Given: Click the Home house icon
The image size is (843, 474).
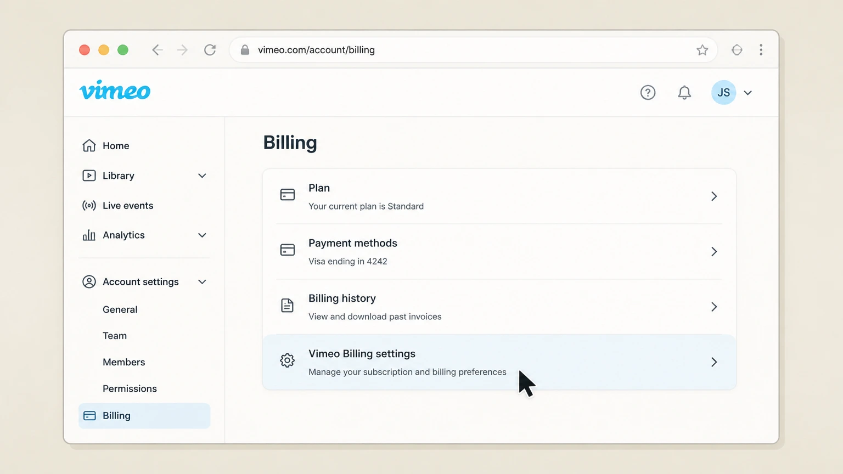Looking at the screenshot, I should pos(89,145).
